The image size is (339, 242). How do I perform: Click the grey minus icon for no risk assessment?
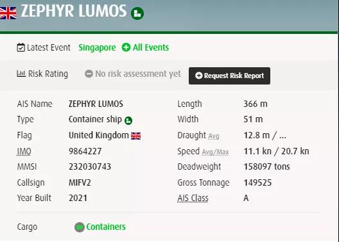(x=89, y=74)
